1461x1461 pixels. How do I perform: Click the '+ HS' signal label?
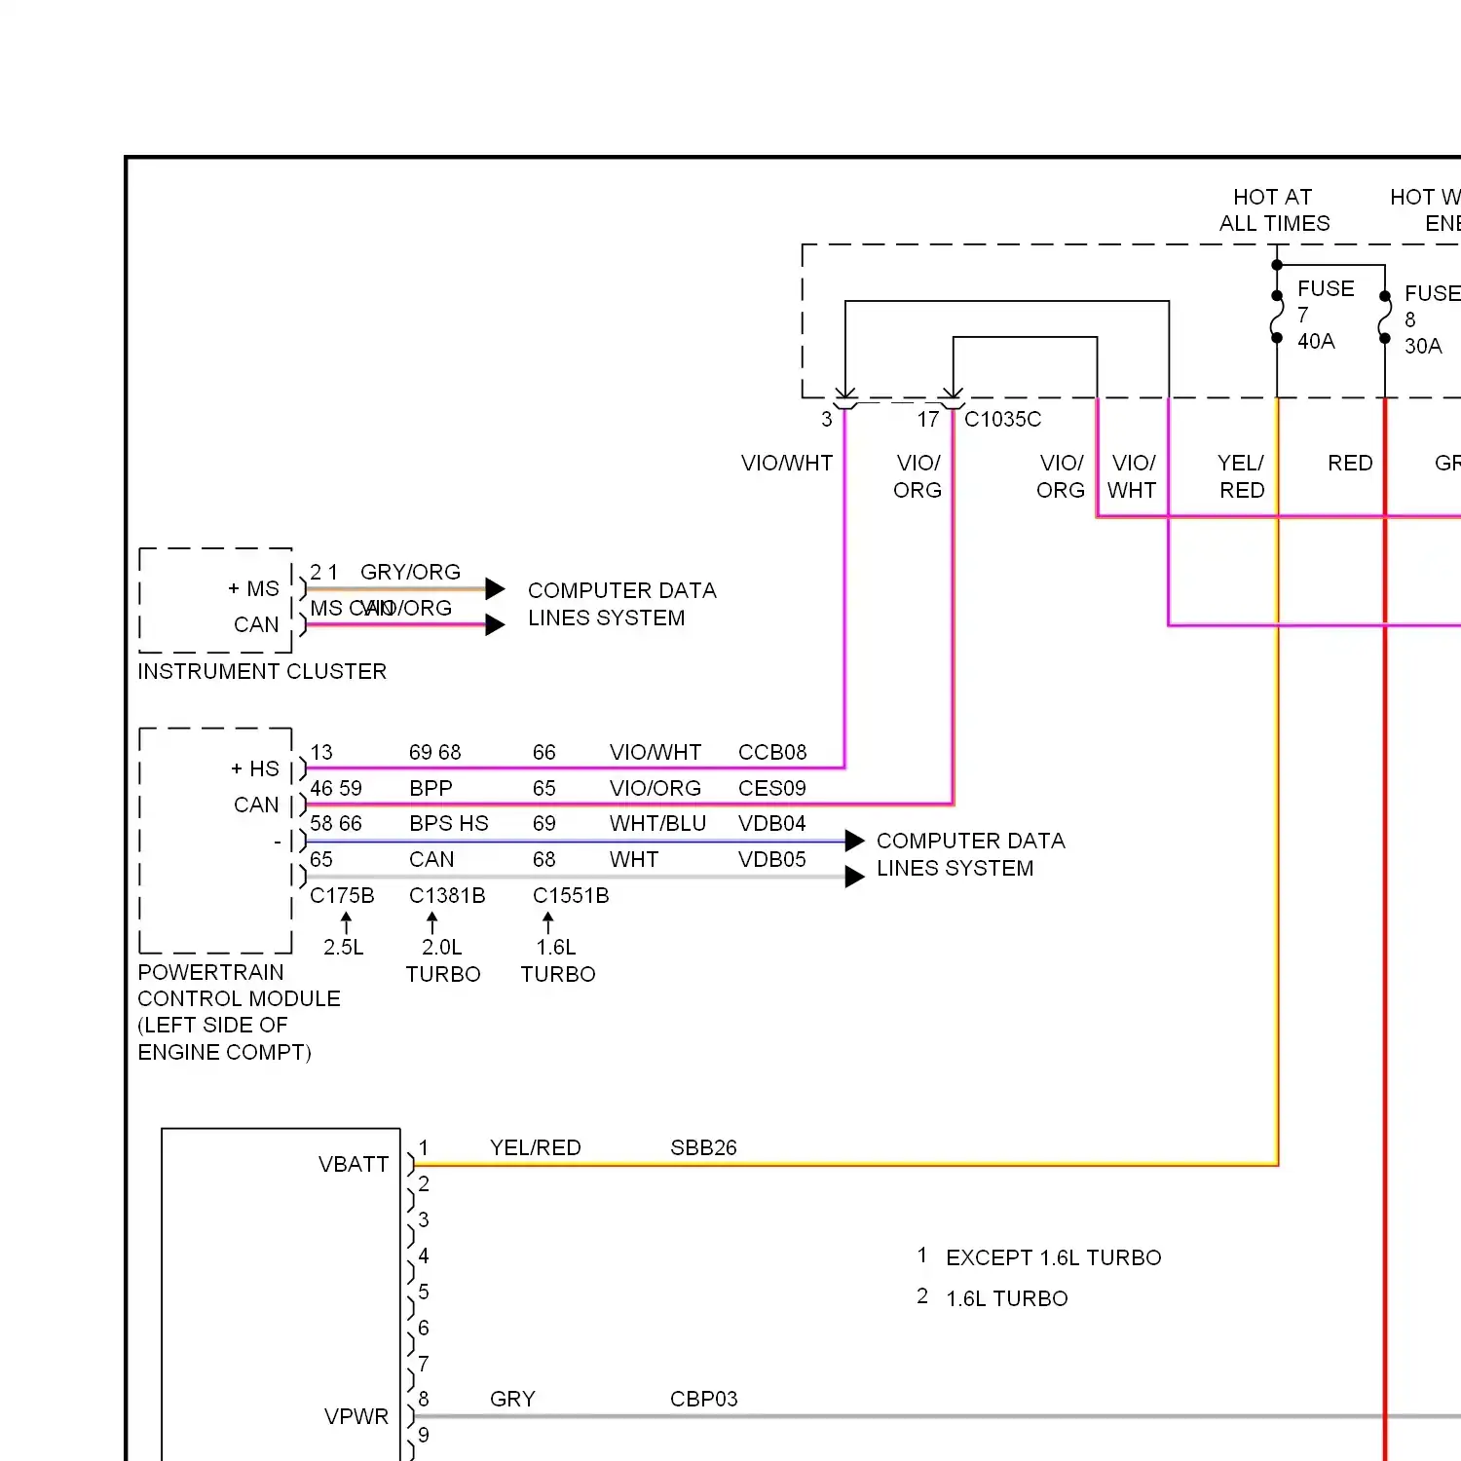(255, 768)
